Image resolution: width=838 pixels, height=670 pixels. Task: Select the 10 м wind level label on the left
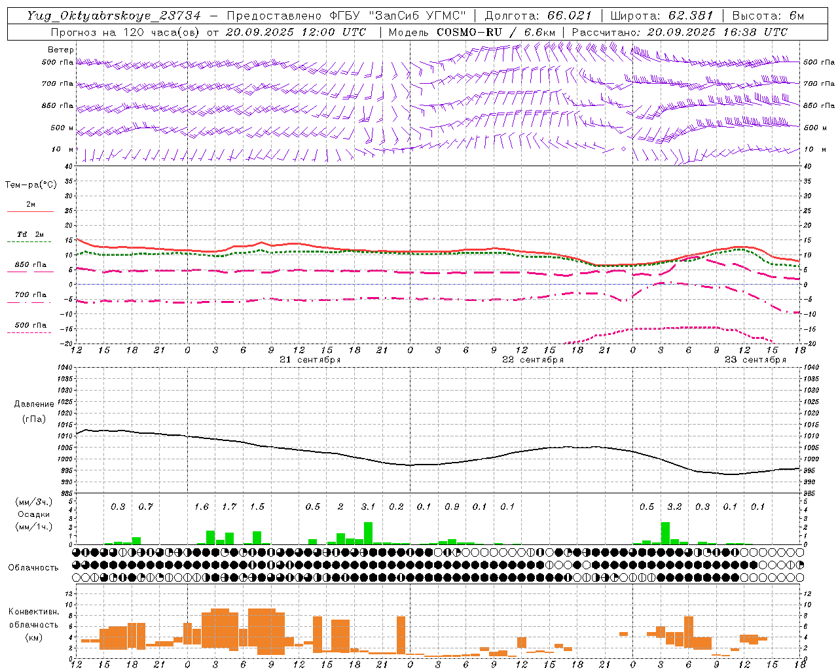pos(63,149)
